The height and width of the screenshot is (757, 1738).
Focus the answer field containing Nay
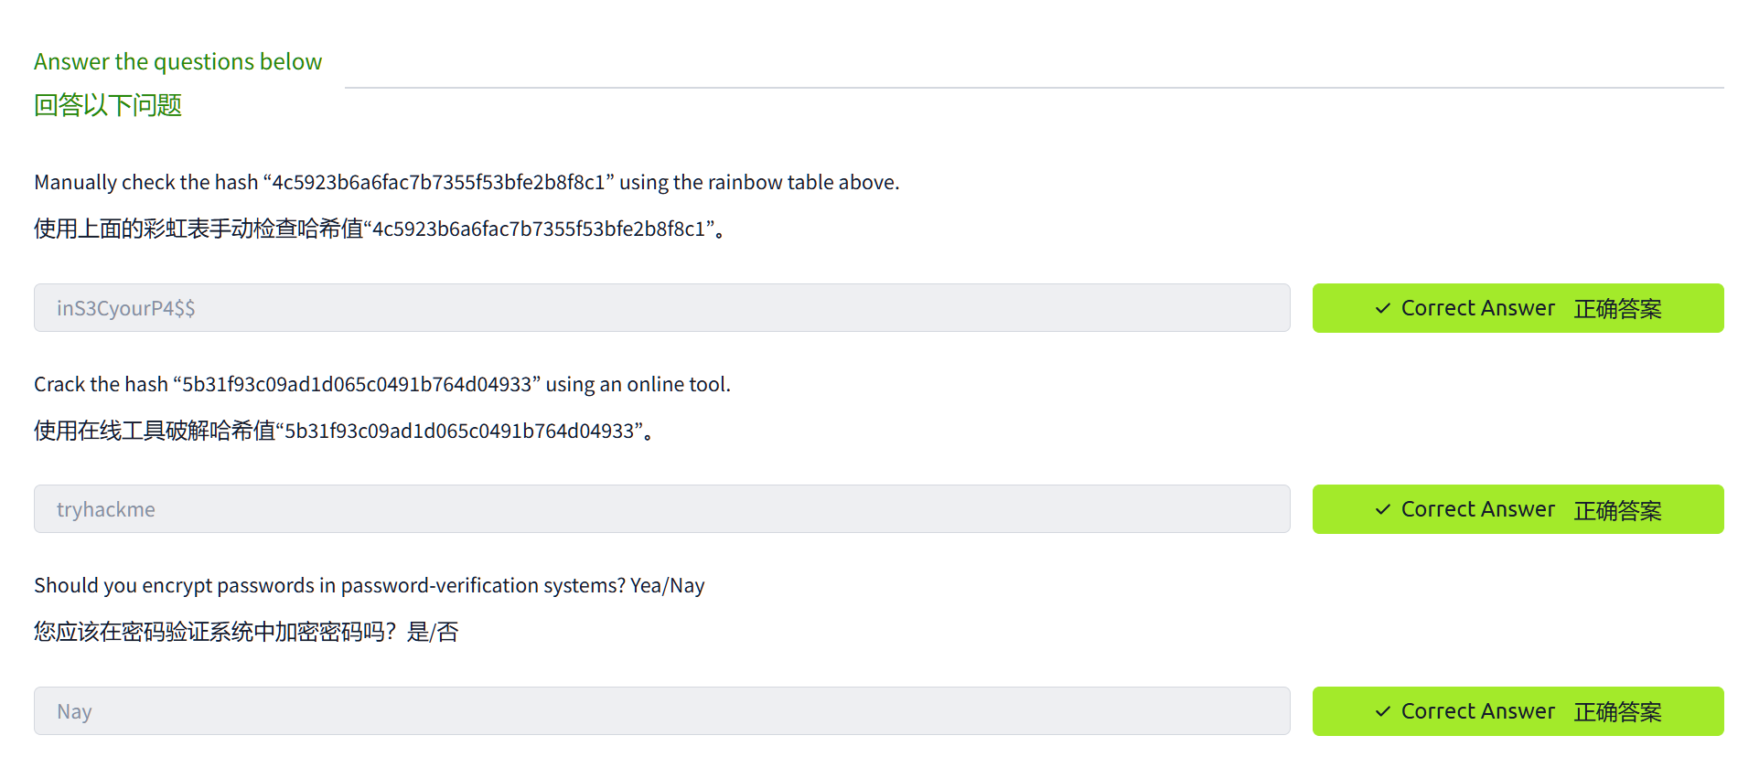pyautogui.click(x=661, y=711)
